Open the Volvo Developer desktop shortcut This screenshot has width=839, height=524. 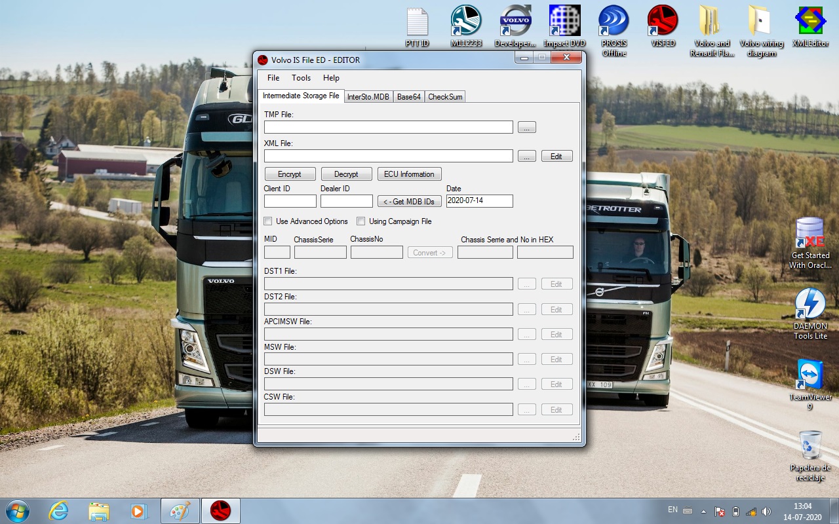tap(515, 28)
